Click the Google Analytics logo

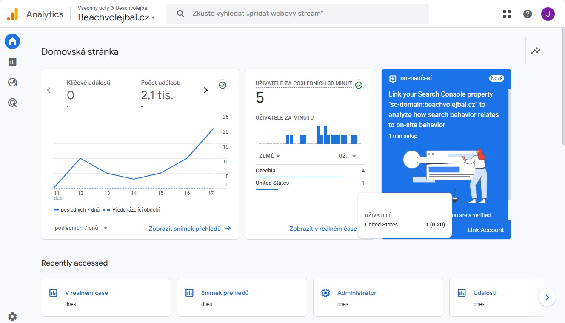12,14
